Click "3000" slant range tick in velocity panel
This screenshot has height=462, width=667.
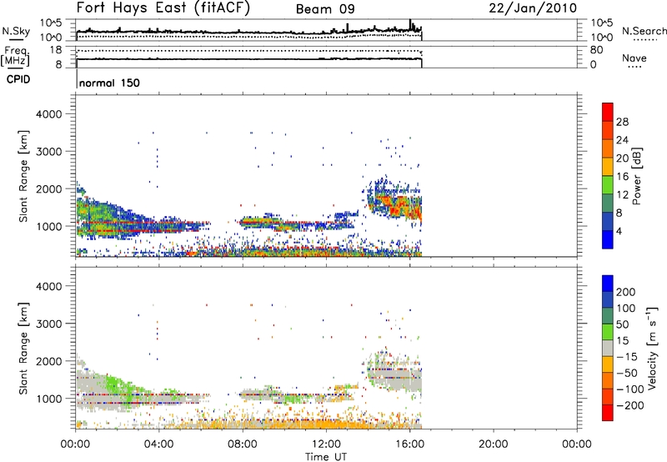(49, 324)
